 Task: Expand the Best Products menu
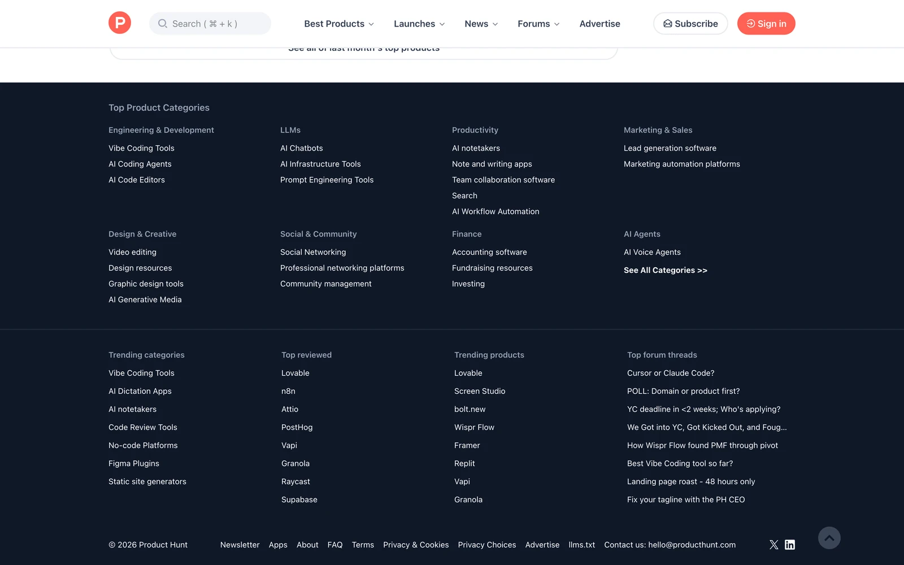pos(339,24)
